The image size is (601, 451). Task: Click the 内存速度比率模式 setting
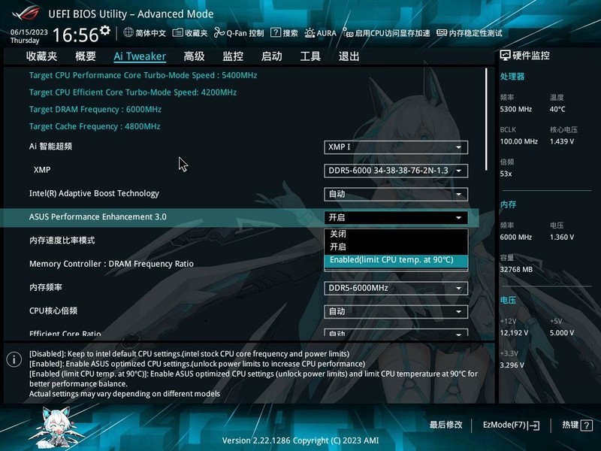62,241
